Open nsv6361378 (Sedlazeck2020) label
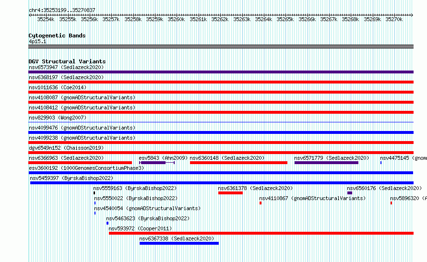Screen dimensions: 427x262 click(x=255, y=188)
